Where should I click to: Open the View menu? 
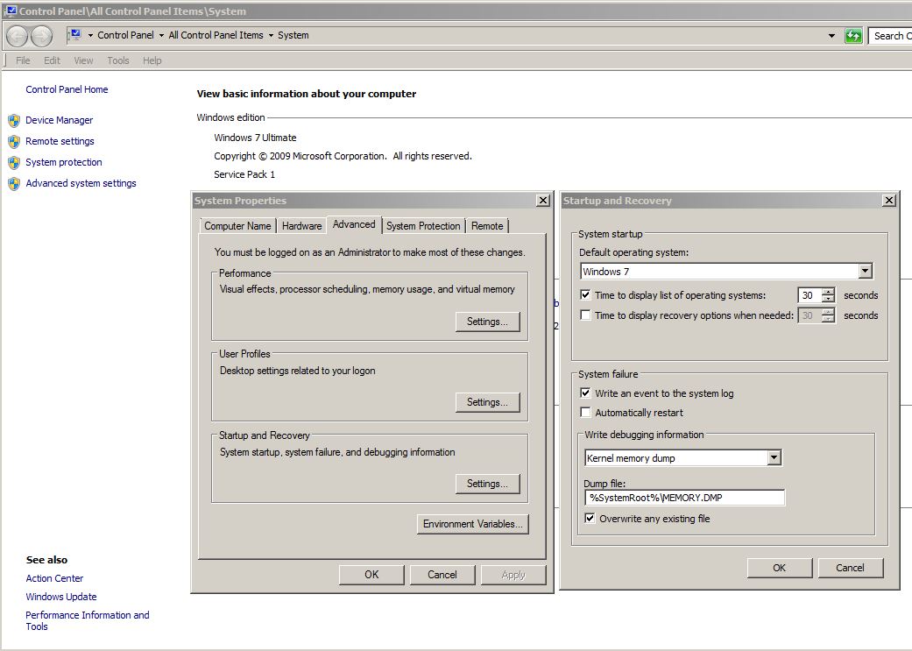click(x=83, y=60)
